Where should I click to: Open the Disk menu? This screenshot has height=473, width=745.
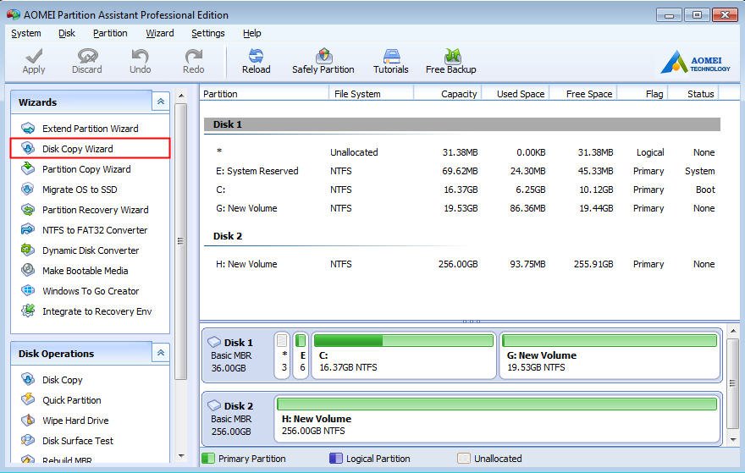click(67, 33)
